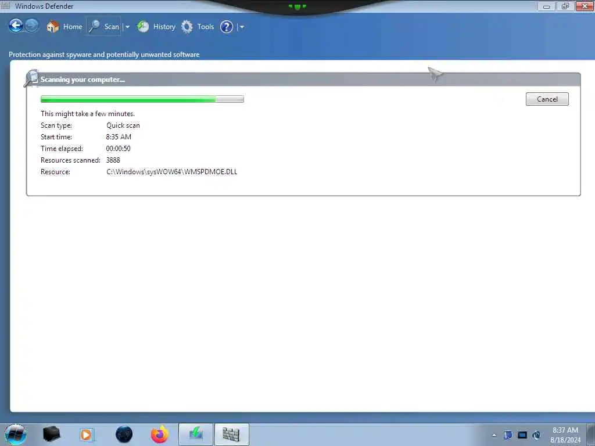Close the Windows Defender window
Viewport: 595px width, 446px height.
tap(585, 6)
